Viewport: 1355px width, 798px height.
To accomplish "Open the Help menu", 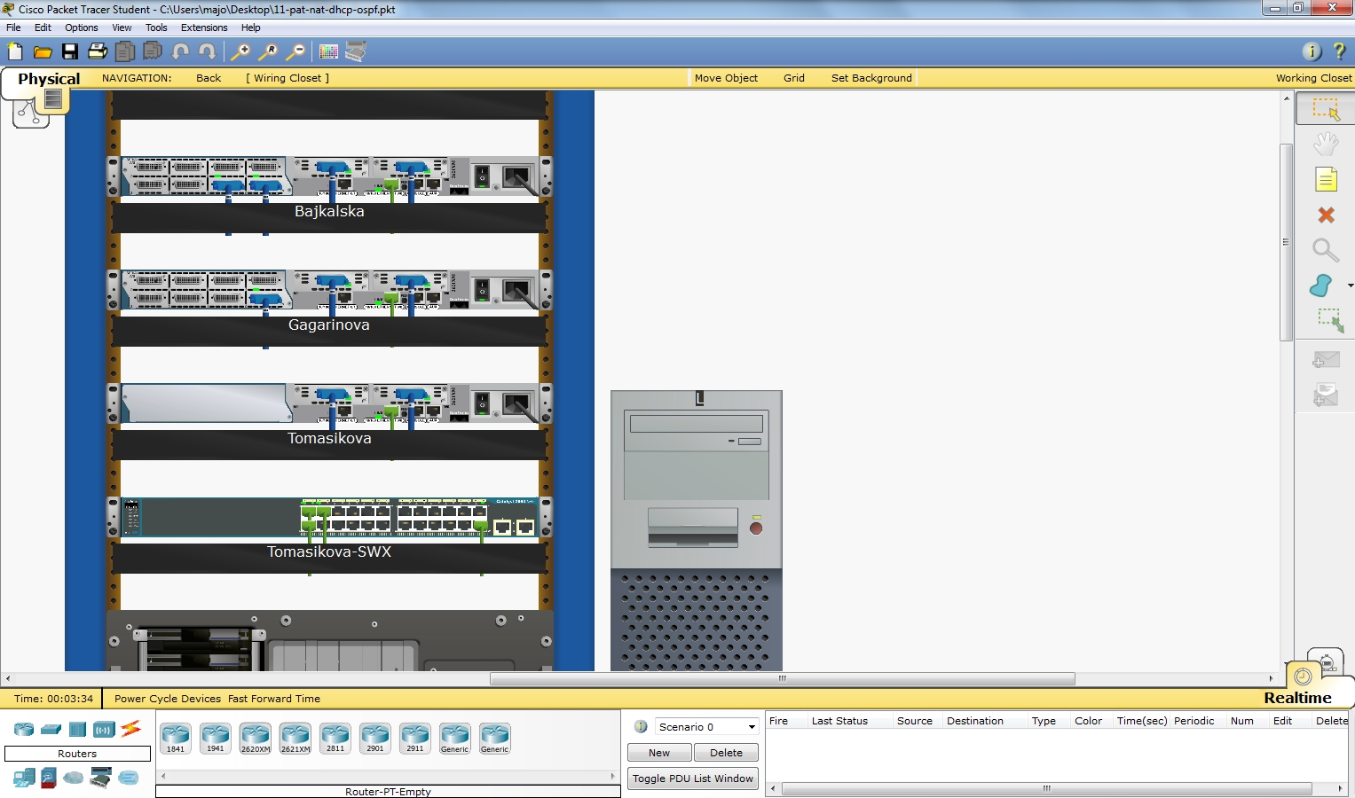I will (251, 27).
